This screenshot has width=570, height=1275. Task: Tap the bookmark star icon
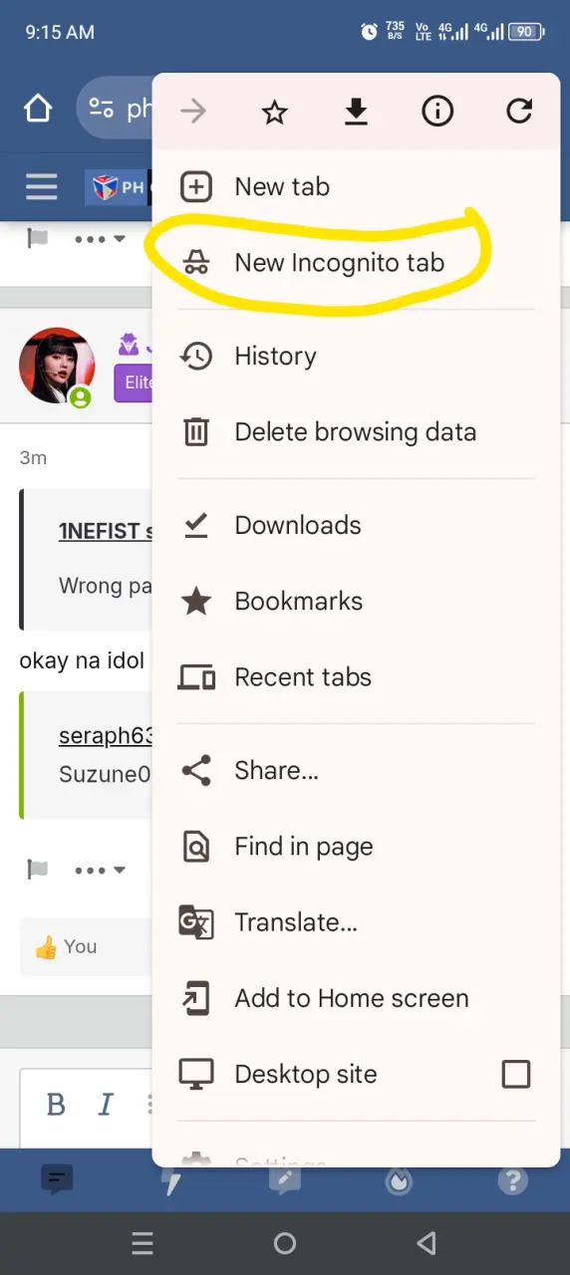[x=274, y=113]
